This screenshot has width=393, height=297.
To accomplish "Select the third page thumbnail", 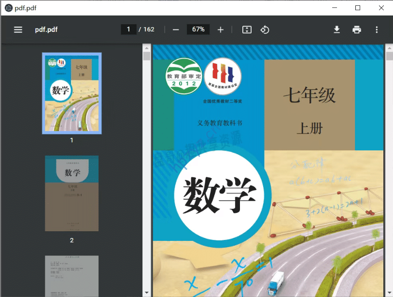I will [x=72, y=276].
